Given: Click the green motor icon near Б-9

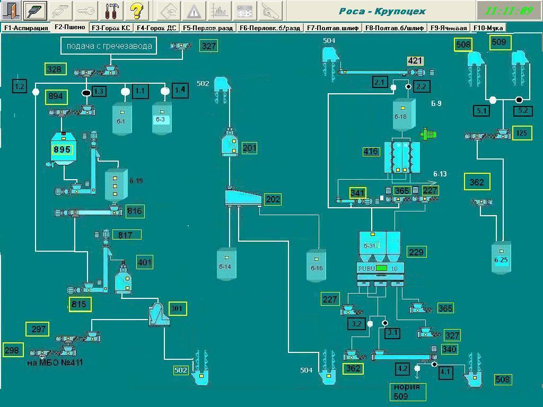Looking at the screenshot, I should click(427, 134).
